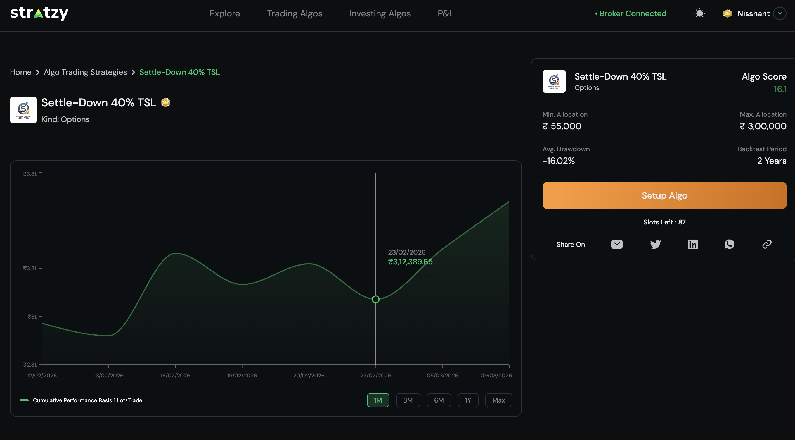Toggle the Cumulative Performance legend line
This screenshot has width=795, height=440.
[24, 400]
